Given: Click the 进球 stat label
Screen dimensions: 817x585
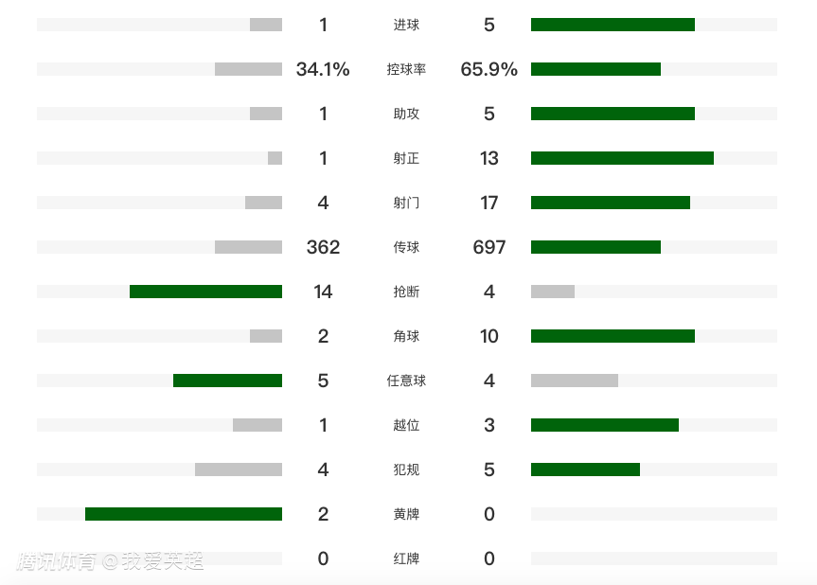Looking at the screenshot, I should click(x=406, y=26).
